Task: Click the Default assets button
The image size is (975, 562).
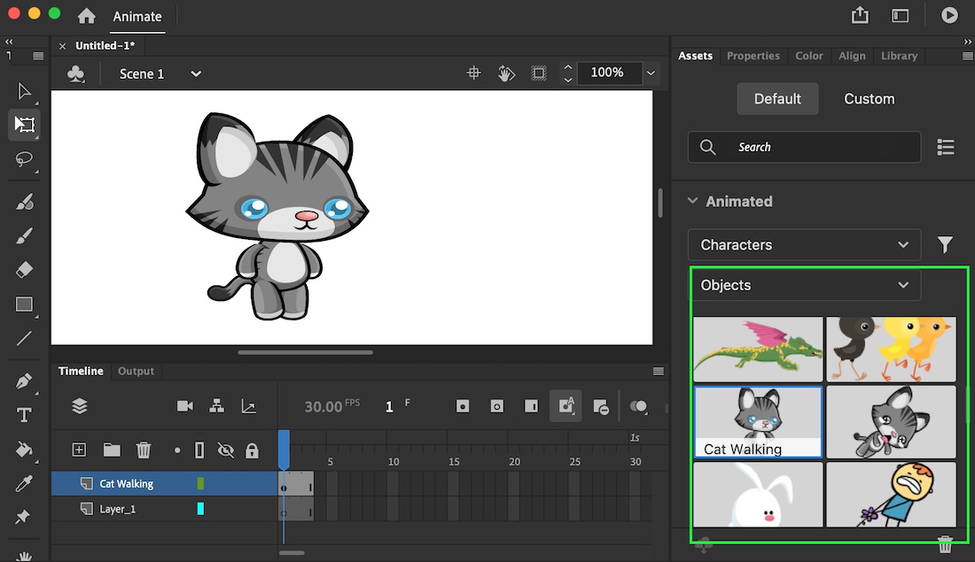Action: pos(777,99)
